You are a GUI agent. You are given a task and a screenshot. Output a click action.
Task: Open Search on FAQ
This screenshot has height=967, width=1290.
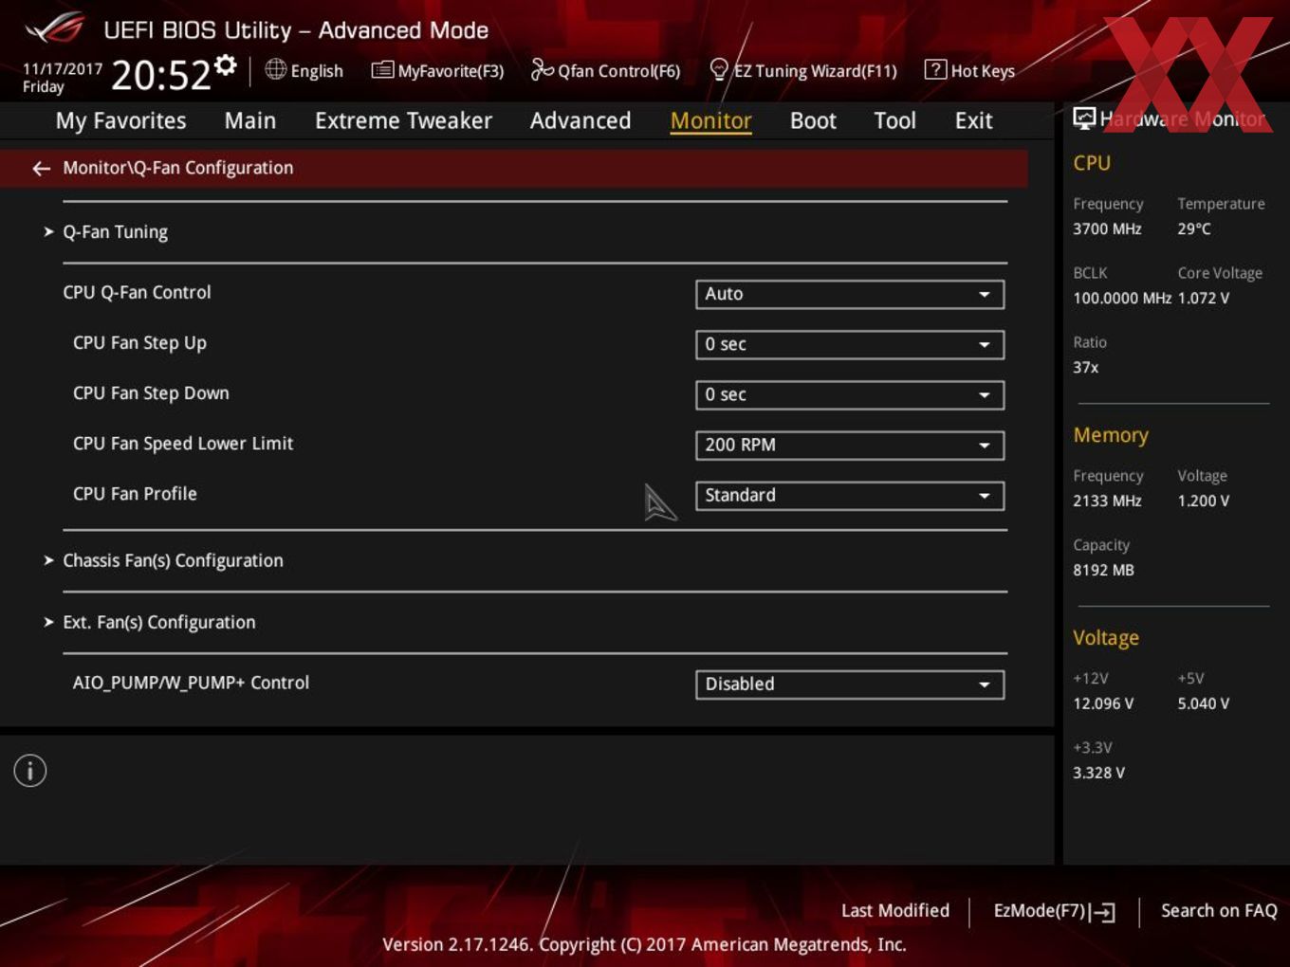tap(1219, 910)
